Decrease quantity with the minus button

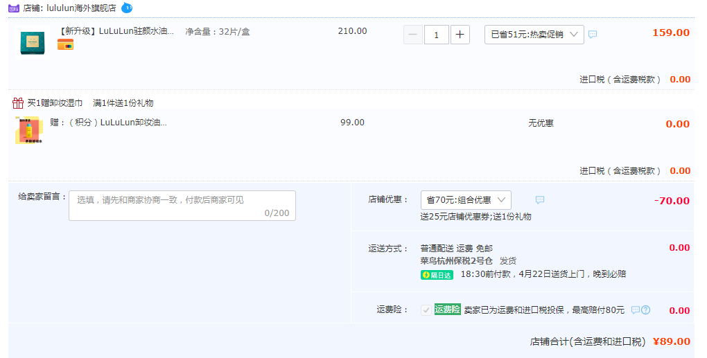click(x=413, y=35)
